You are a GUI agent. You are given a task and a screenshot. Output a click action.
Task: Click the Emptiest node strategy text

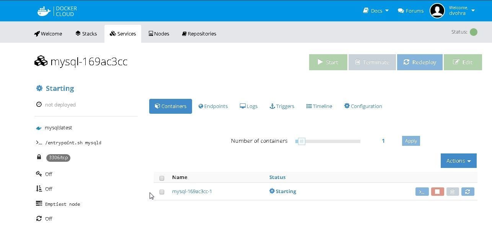tap(63, 204)
